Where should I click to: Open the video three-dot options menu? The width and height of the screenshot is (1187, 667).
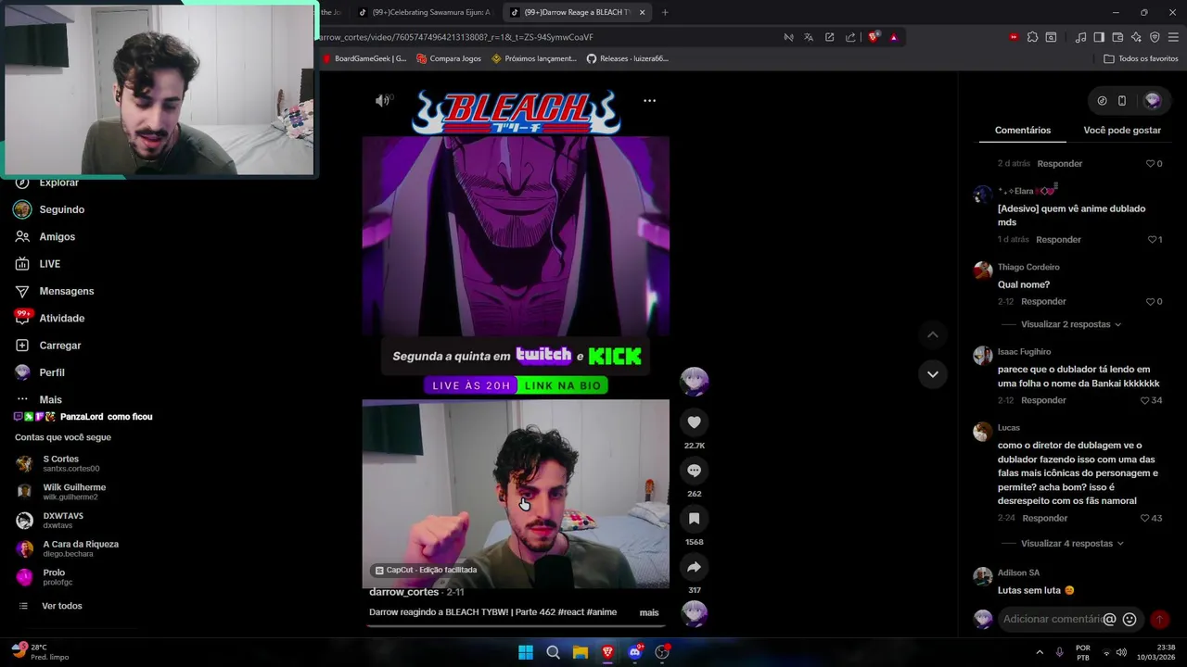click(649, 100)
